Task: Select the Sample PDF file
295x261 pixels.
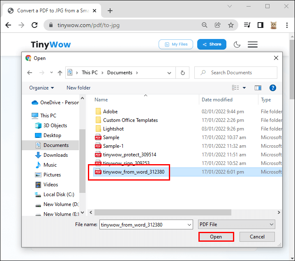Action: point(107,137)
